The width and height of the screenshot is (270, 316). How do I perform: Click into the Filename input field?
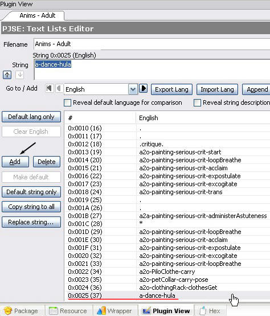[152, 44]
